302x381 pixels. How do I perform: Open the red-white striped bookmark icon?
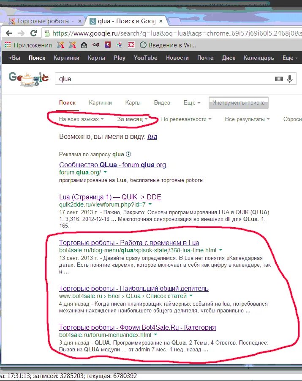click(x=131, y=45)
